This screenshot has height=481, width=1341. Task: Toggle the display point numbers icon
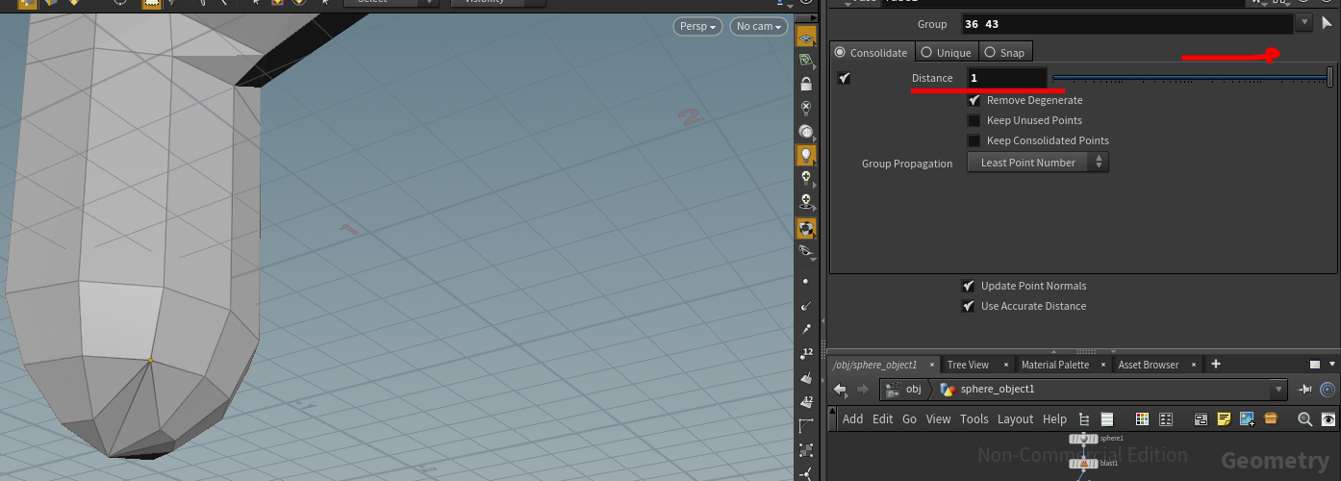click(x=806, y=353)
